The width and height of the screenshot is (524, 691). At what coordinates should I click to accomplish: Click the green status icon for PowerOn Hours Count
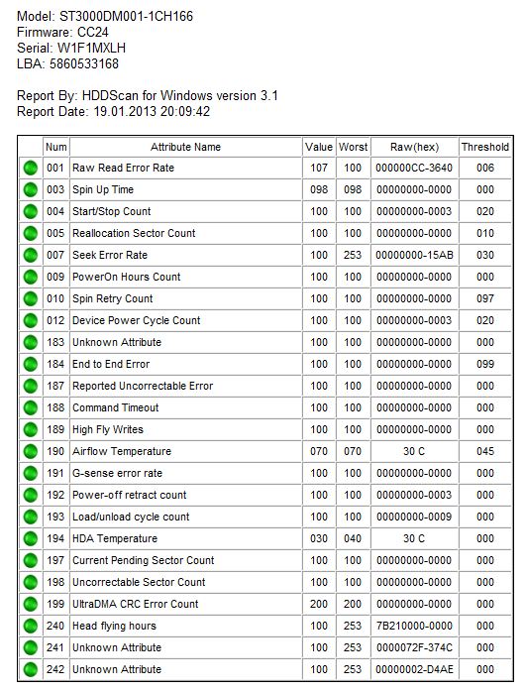tap(31, 278)
